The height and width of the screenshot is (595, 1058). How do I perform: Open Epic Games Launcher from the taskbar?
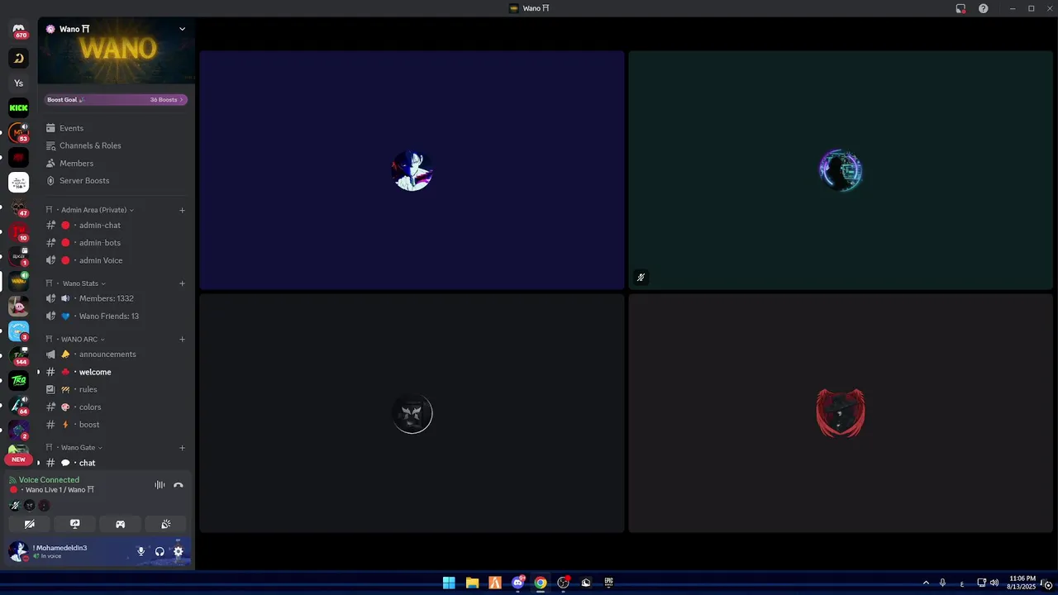point(609,583)
